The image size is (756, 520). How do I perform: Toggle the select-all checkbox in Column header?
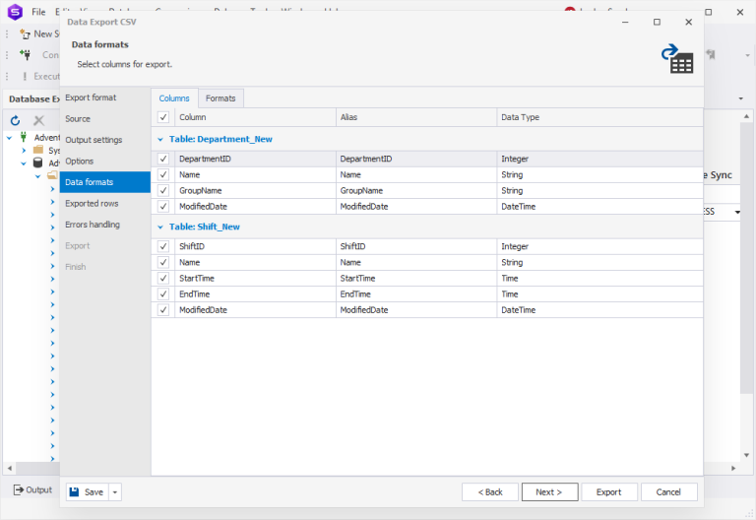pyautogui.click(x=163, y=117)
